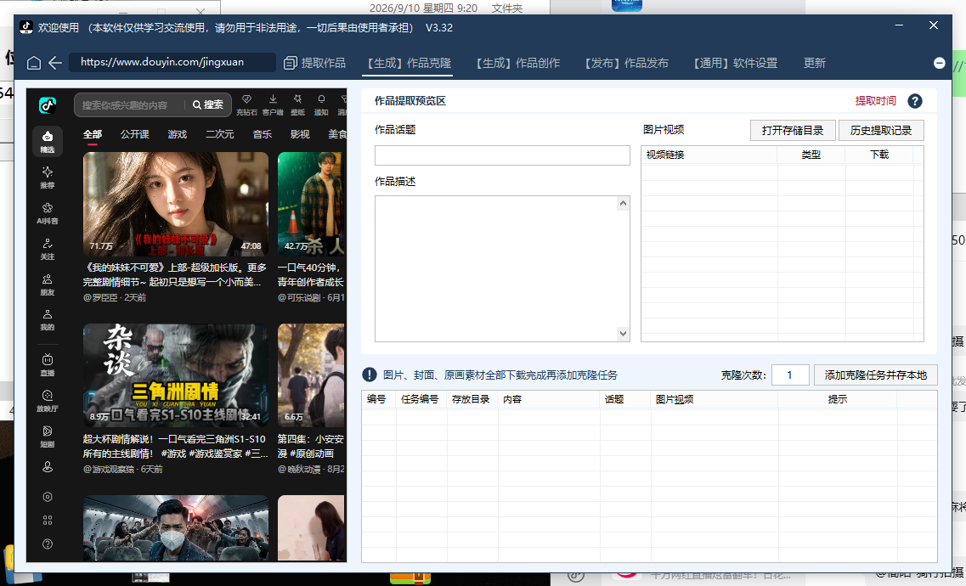Switch to the 【通用】软件设置 tab

(736, 63)
